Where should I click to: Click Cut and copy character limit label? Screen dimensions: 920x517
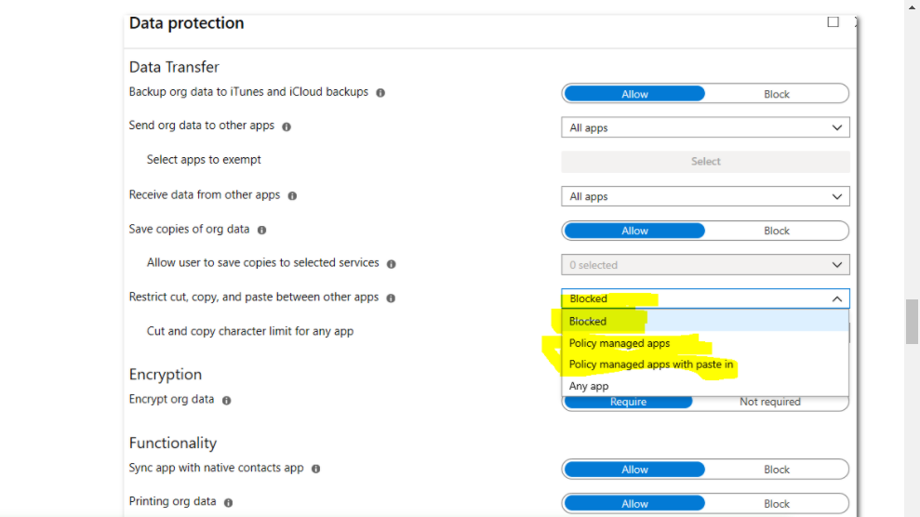[250, 331]
